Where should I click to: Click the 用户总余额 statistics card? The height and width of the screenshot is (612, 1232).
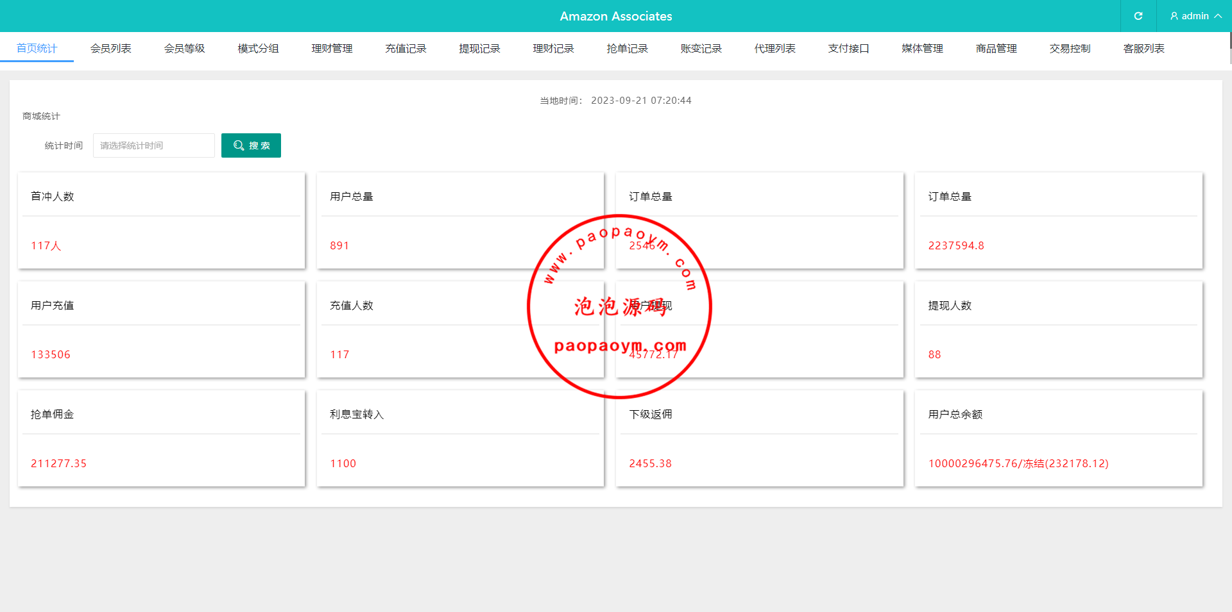coord(1058,438)
